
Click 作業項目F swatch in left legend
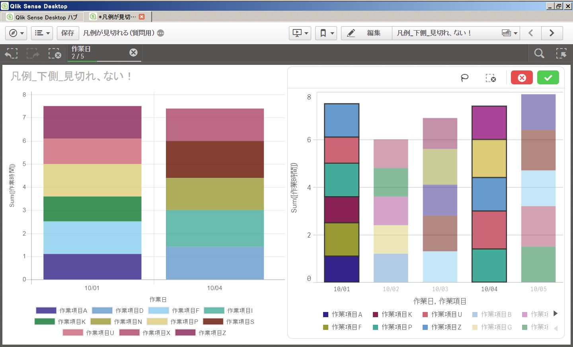pyautogui.click(x=159, y=310)
